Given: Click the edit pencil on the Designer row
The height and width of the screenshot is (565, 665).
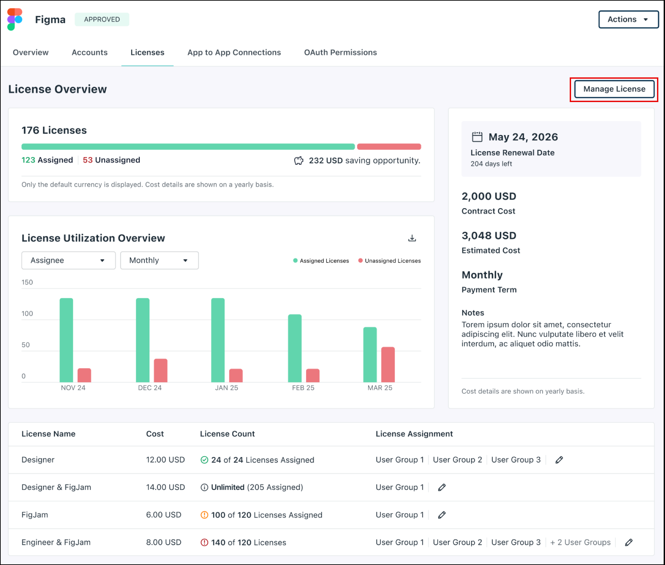Looking at the screenshot, I should (x=559, y=460).
